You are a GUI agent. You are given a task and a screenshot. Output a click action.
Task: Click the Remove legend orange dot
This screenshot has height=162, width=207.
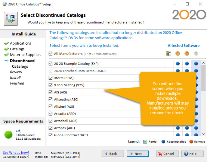[191, 141]
